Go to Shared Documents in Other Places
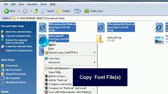Screen dimensions: 168x94 pos(16,74)
